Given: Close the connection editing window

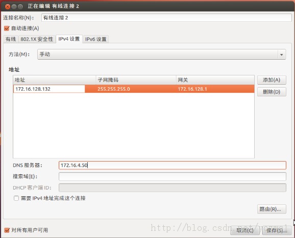Looking at the screenshot, I should 8,7.
